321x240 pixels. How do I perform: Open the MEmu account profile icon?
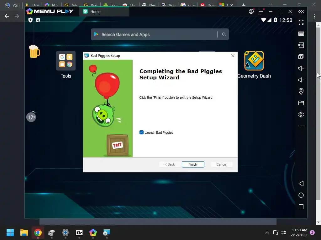coord(251,12)
